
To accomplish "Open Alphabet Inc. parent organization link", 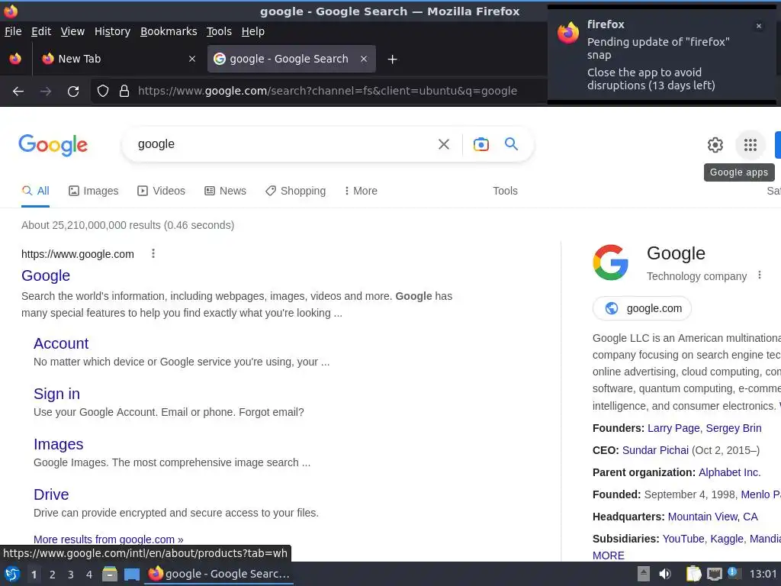I will pyautogui.click(x=729, y=472).
